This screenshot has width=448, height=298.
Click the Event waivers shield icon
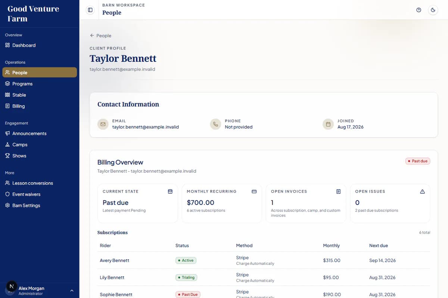pos(7,194)
